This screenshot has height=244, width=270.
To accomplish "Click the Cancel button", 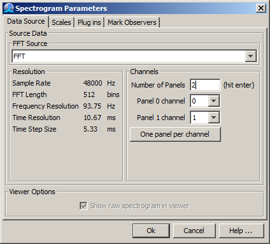I will [194, 231].
